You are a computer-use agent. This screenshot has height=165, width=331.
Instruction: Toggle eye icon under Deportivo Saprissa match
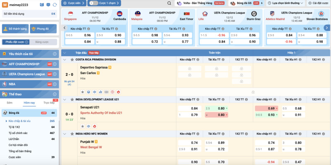94,92
